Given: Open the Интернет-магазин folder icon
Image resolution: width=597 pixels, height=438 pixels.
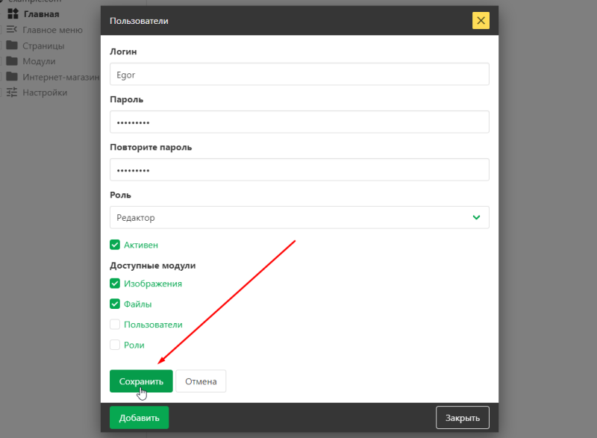Looking at the screenshot, I should point(13,76).
